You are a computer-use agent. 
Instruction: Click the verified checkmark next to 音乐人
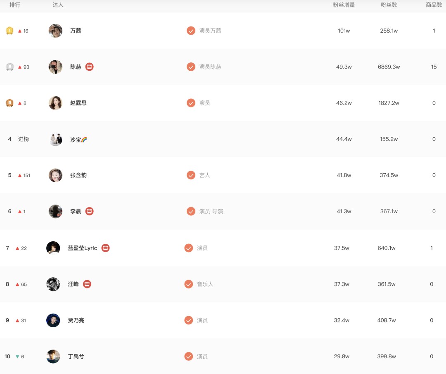click(189, 284)
